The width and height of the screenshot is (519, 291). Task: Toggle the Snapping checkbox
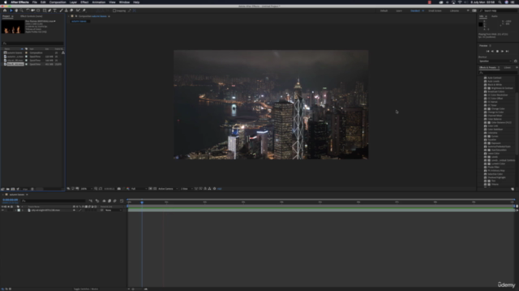[114, 11]
